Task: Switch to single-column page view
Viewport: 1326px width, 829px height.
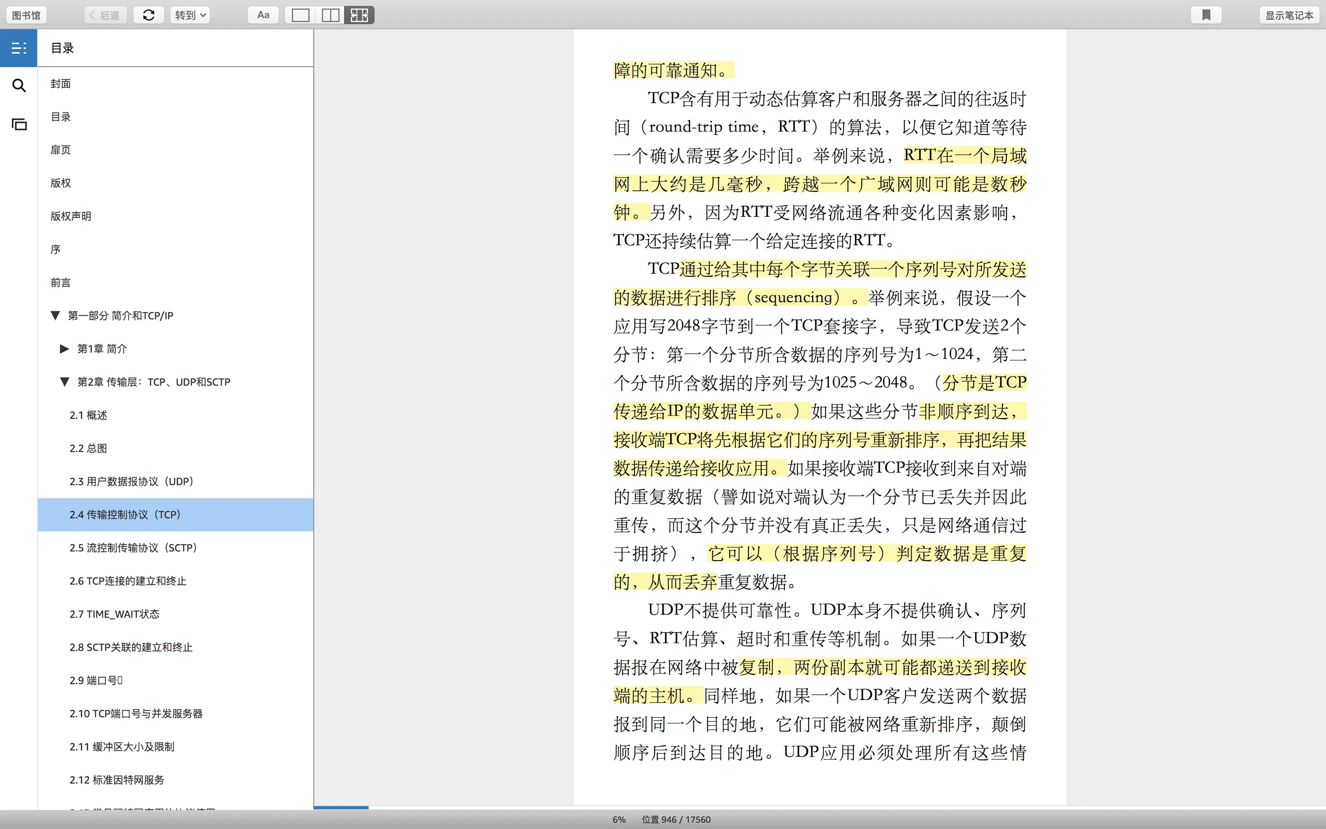Action: (x=300, y=15)
